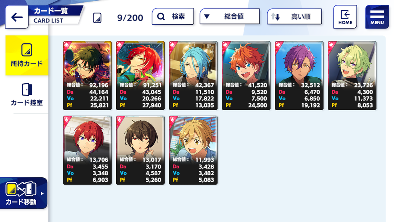Open the HOME screen

(x=345, y=17)
